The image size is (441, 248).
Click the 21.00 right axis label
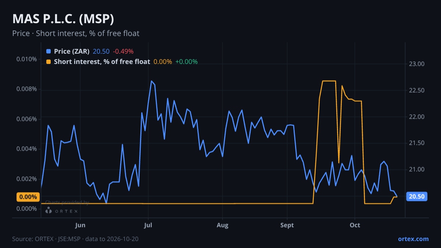(417, 169)
